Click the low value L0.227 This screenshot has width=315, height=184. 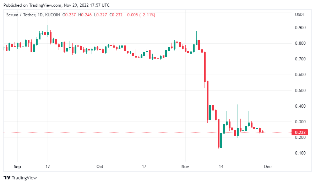[101, 15]
